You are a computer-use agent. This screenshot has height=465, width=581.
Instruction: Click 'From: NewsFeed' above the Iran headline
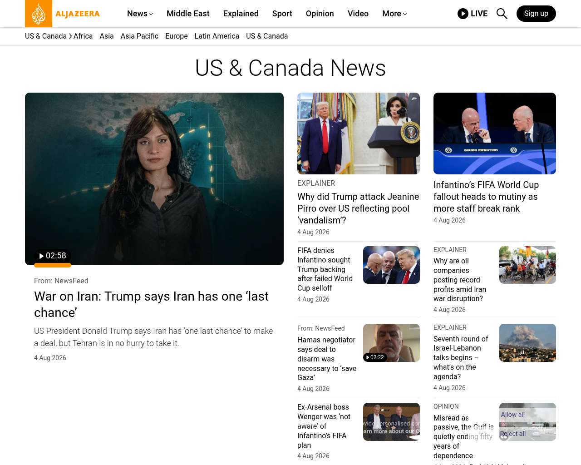coord(61,281)
